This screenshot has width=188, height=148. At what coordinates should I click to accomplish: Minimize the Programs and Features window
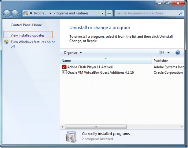point(159,3)
